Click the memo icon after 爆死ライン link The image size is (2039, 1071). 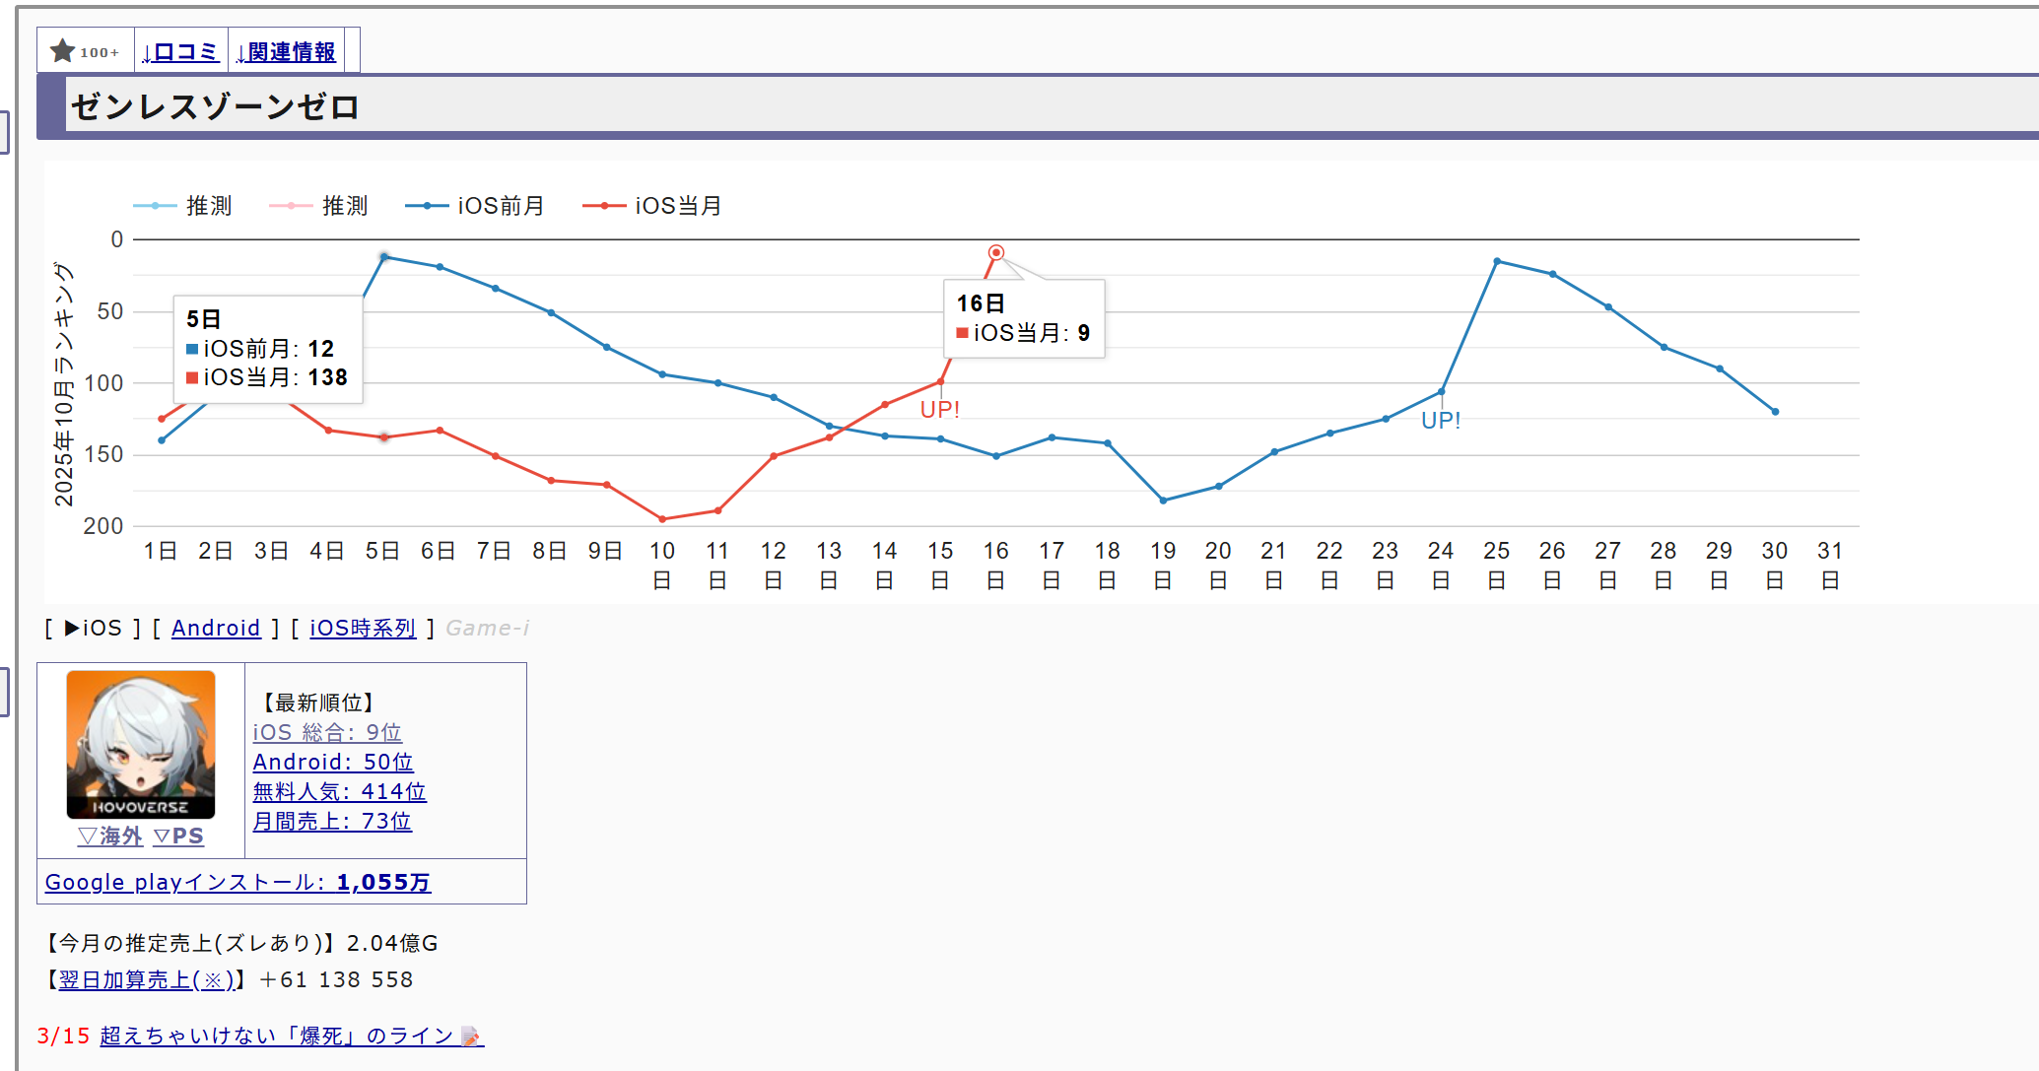tap(471, 1037)
